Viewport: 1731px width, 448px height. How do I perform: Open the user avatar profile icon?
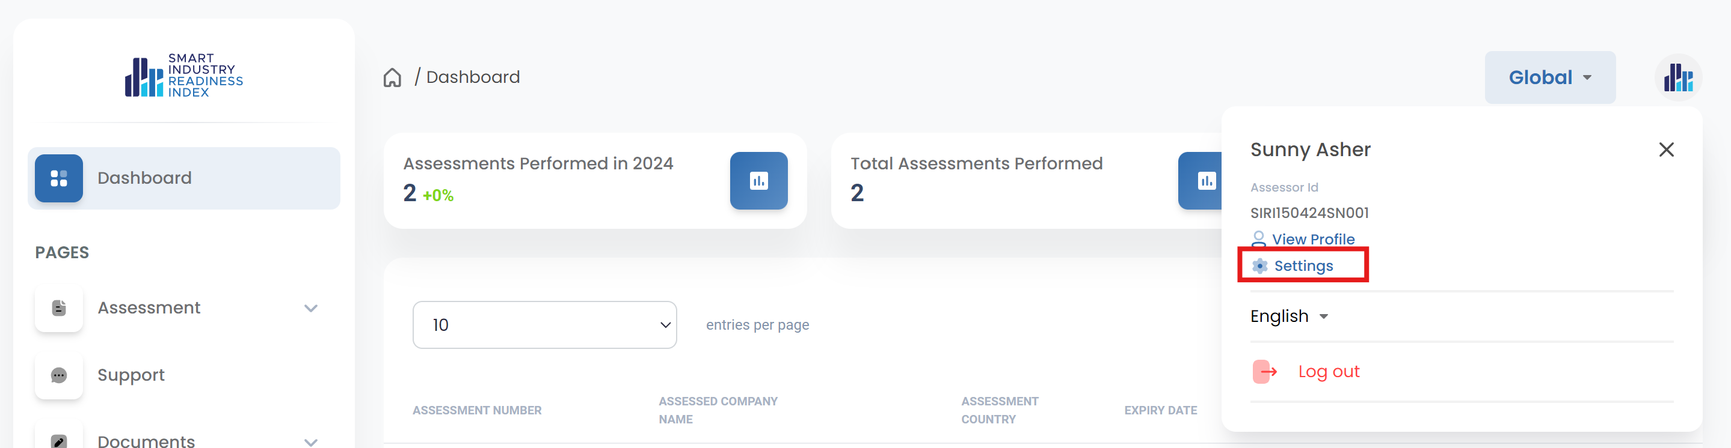(x=1677, y=78)
